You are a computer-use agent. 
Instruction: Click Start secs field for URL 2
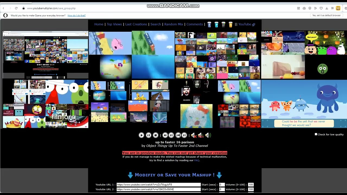(x=222, y=189)
